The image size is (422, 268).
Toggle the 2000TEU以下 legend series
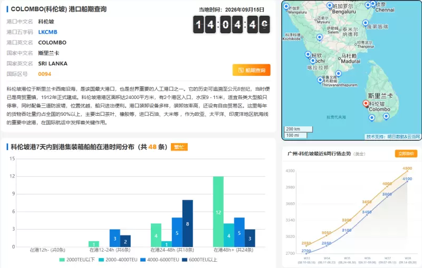point(77,260)
